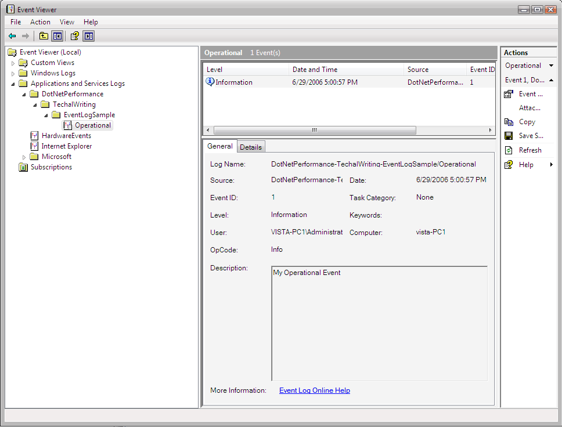Click the Forward arrow toolbar icon
Image resolution: width=562 pixels, height=427 pixels.
coord(25,36)
